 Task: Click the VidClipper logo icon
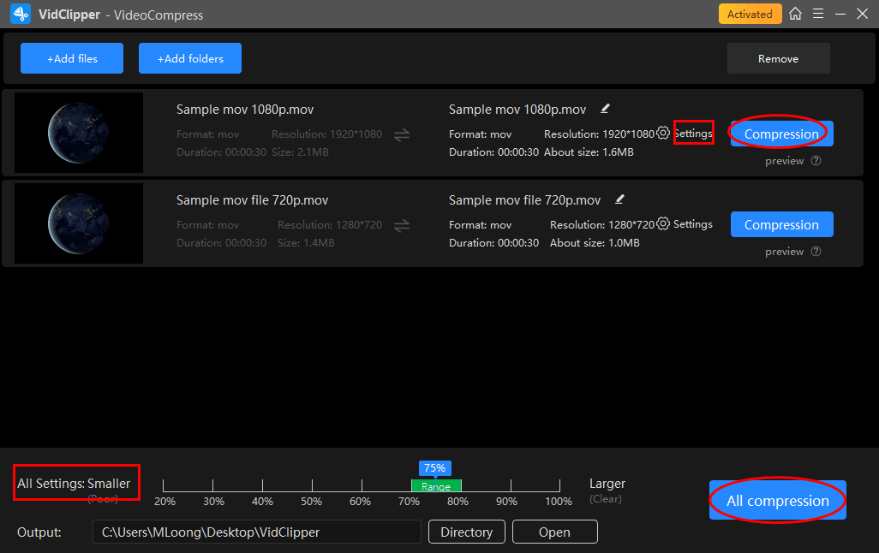point(21,15)
